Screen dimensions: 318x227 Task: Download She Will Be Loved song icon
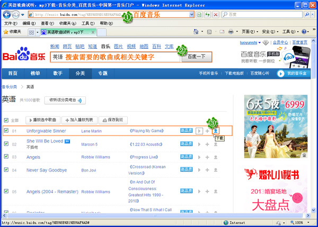coord(216,144)
